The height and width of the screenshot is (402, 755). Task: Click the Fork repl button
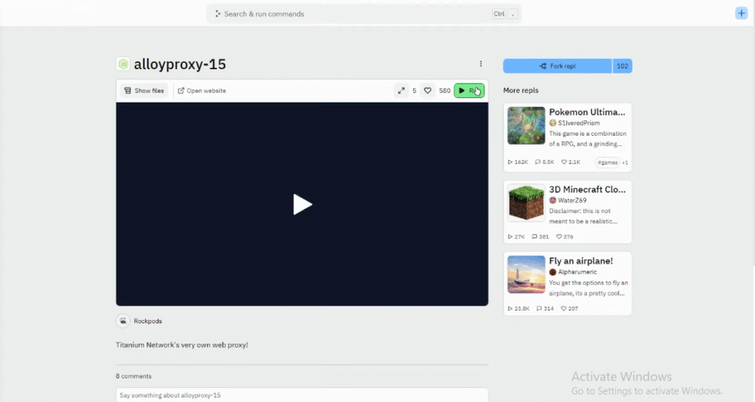(557, 66)
